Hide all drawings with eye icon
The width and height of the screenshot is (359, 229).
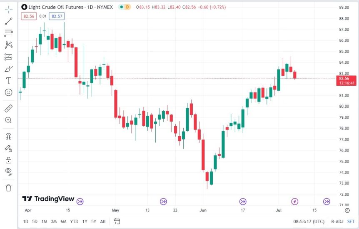(x=8, y=171)
